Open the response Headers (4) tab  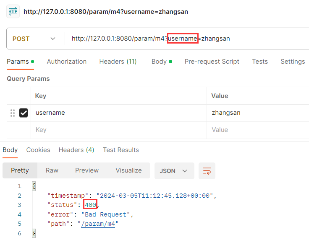(76, 150)
